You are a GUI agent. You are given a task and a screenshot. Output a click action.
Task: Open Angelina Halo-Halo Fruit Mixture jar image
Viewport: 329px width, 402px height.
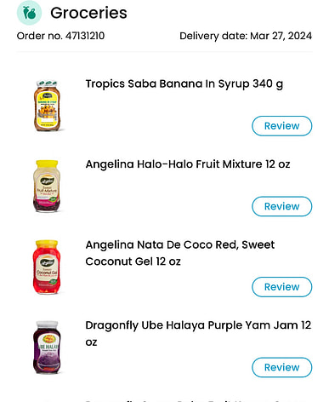[x=47, y=187]
